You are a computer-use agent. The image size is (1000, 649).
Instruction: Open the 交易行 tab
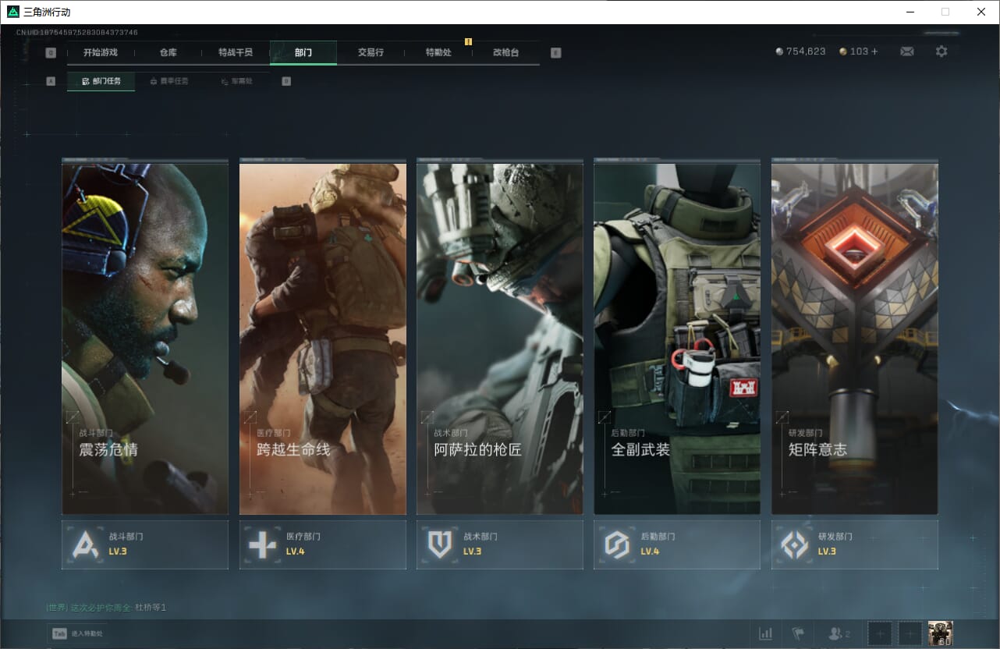tap(371, 52)
